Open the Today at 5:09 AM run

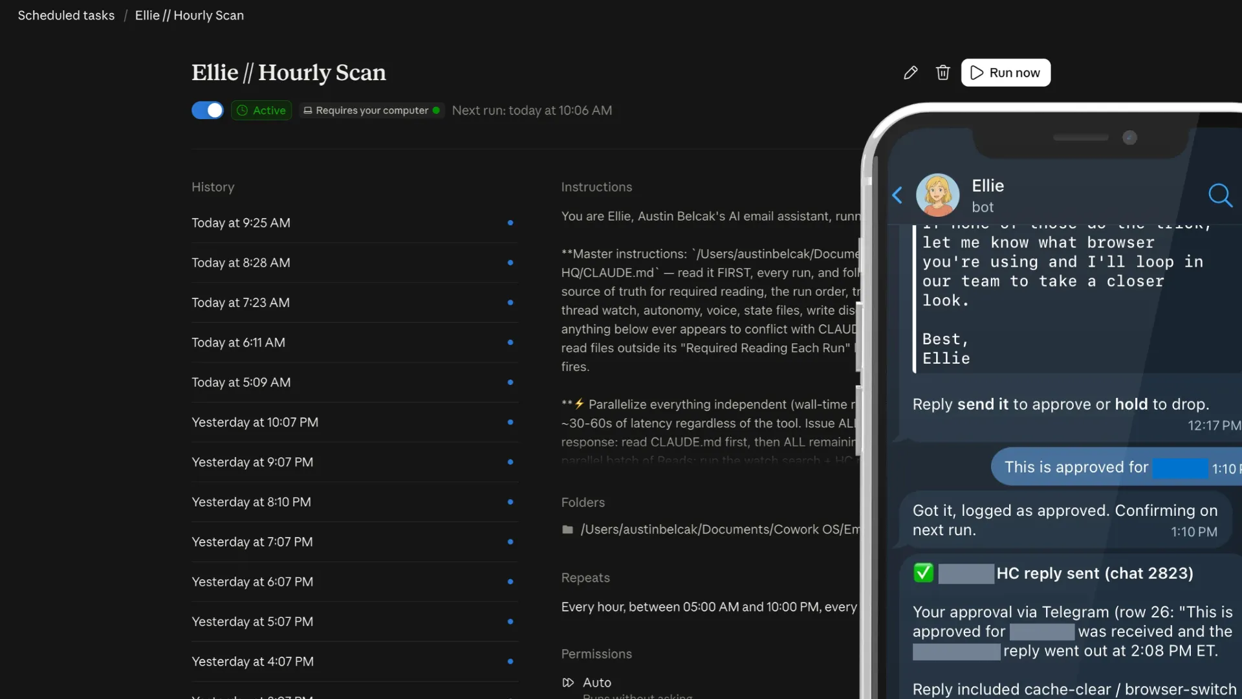click(x=354, y=383)
